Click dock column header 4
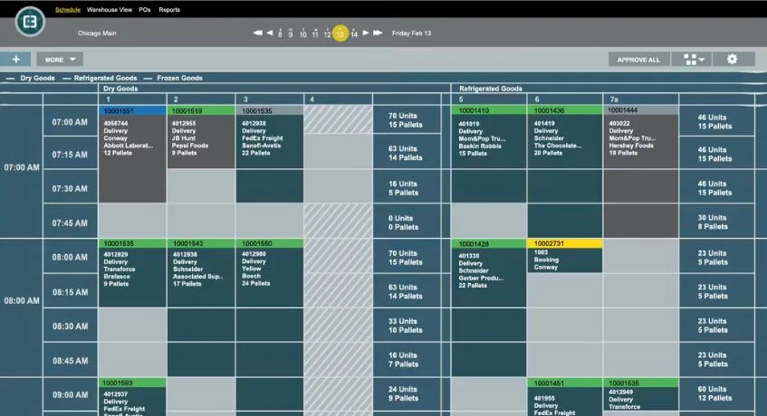This screenshot has width=767, height=416. click(338, 99)
